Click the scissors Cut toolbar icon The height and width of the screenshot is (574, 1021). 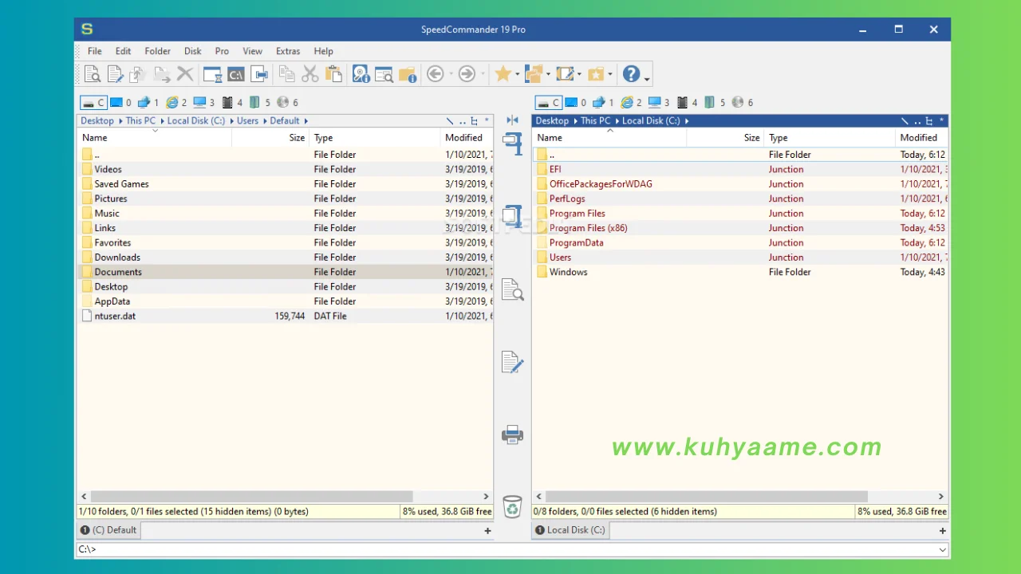[310, 74]
